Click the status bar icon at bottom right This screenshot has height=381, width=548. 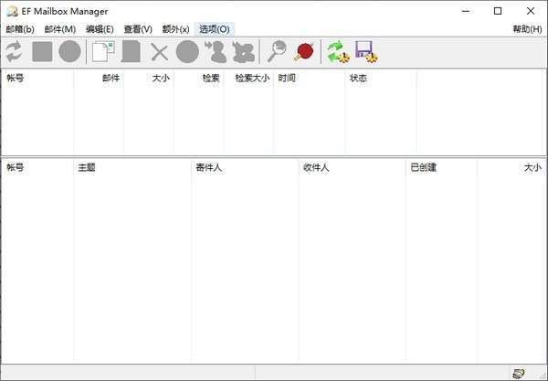coord(519,374)
